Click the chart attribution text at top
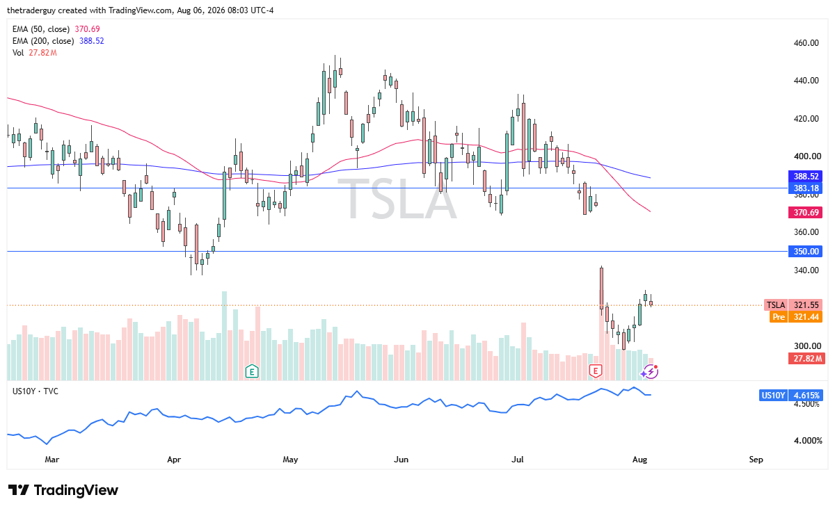Viewport: 835px width, 511px height. [x=139, y=10]
